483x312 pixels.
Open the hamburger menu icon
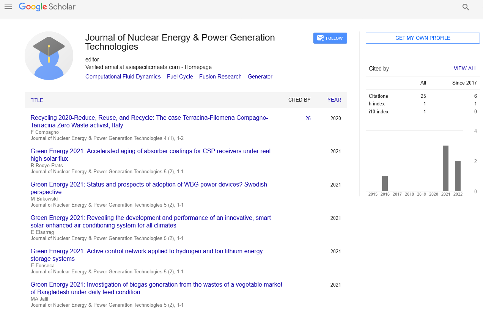click(x=8, y=7)
